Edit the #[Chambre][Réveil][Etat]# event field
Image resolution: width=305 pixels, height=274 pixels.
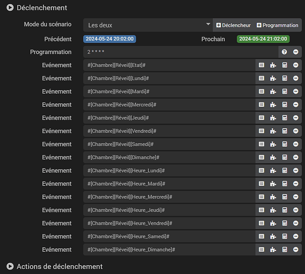pyautogui.click(x=169, y=65)
